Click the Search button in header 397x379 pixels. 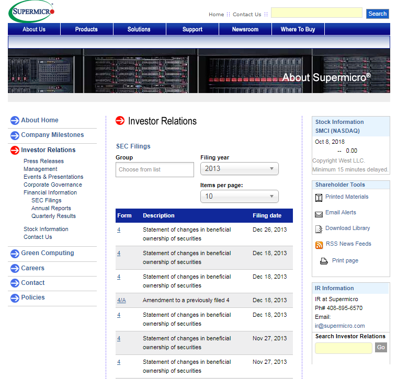378,14
